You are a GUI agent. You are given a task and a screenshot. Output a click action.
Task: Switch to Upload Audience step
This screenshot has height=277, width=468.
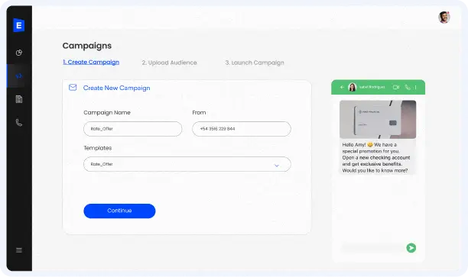(169, 63)
